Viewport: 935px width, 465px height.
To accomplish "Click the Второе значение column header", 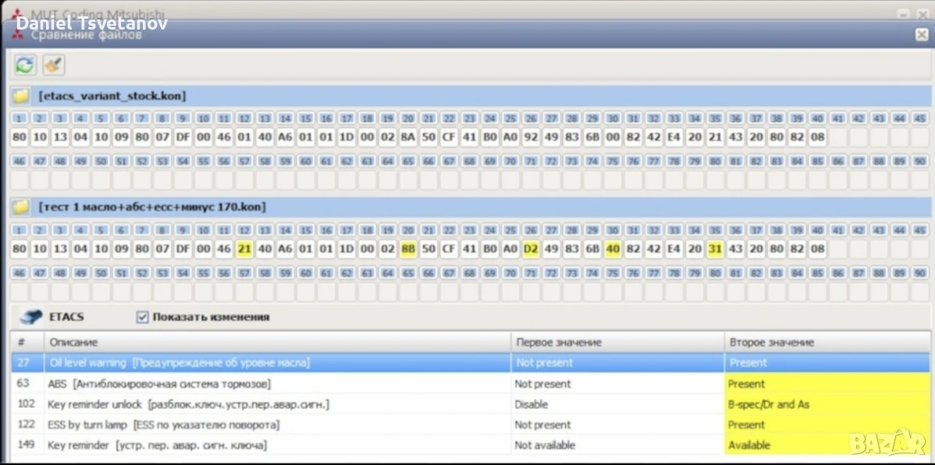I will pos(827,343).
